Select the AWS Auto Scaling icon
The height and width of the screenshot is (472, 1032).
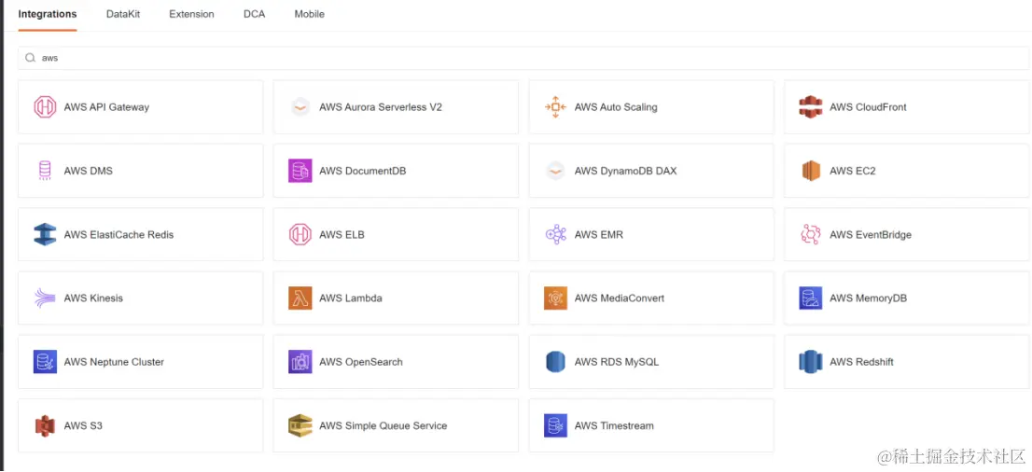click(555, 106)
